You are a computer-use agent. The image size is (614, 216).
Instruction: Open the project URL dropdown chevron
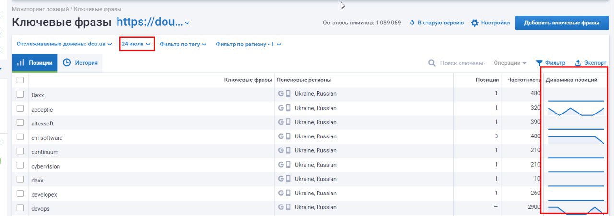coord(187,23)
